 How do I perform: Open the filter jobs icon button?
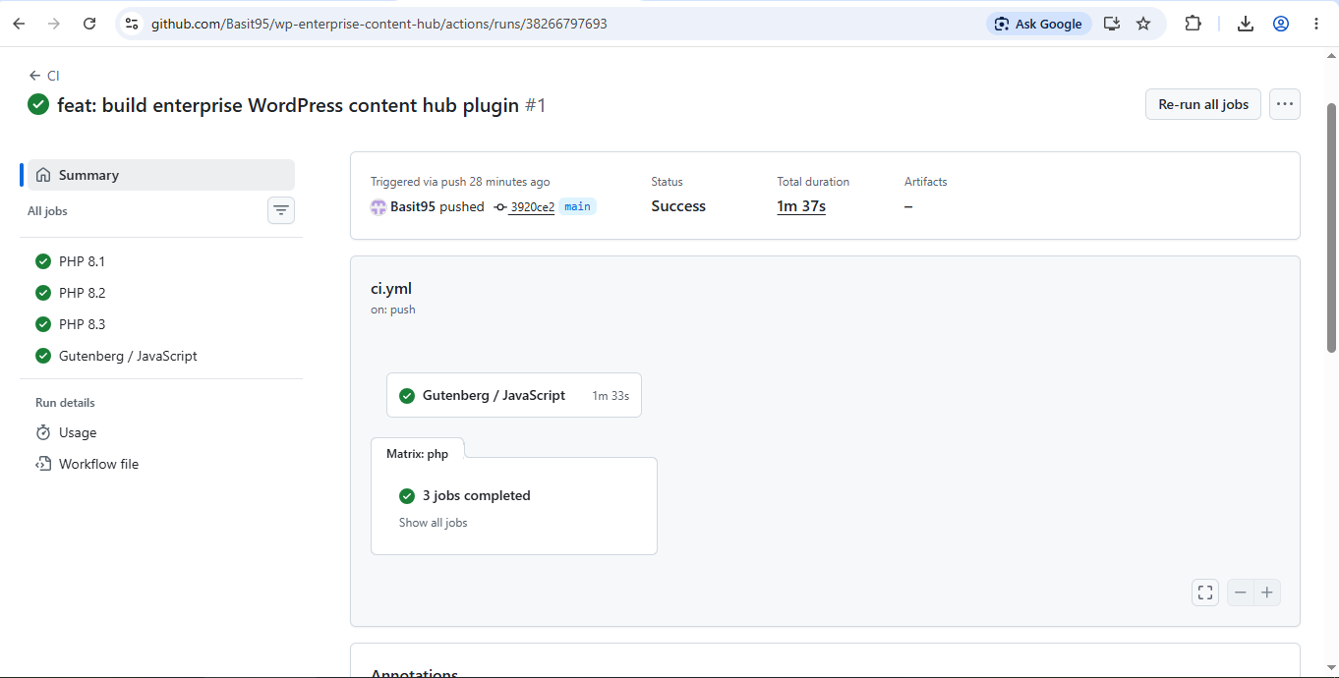pyautogui.click(x=281, y=210)
